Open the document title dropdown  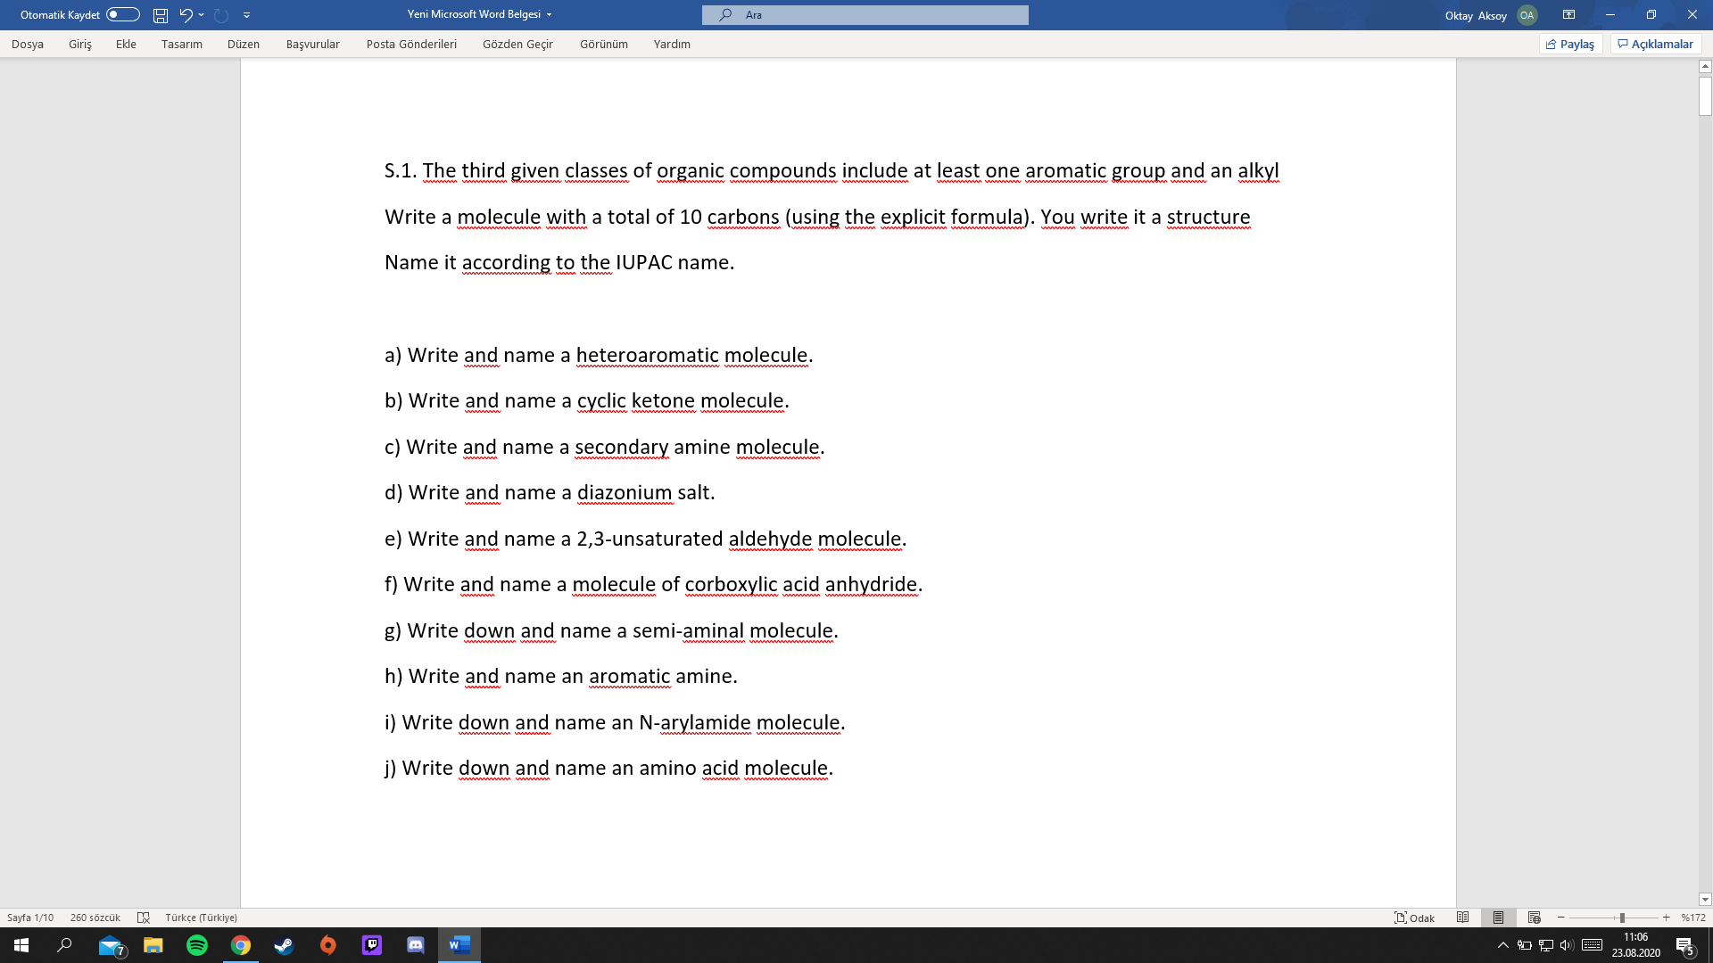click(x=549, y=14)
